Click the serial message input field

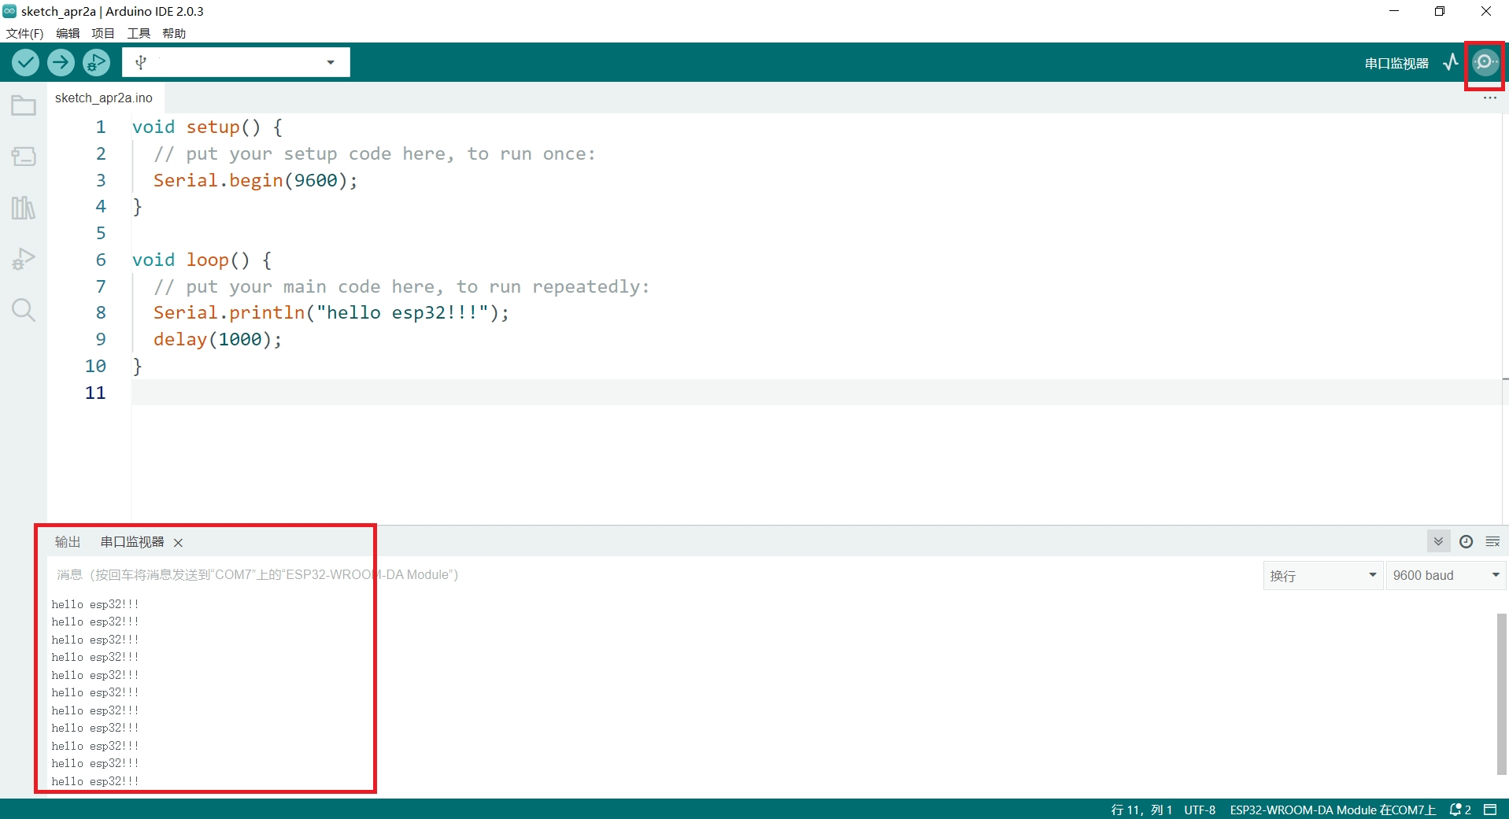630,575
